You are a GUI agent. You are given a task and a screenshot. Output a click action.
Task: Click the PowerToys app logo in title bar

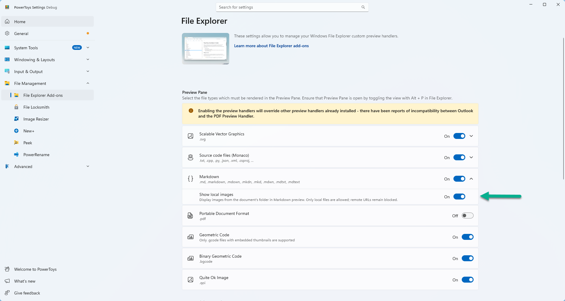click(7, 7)
